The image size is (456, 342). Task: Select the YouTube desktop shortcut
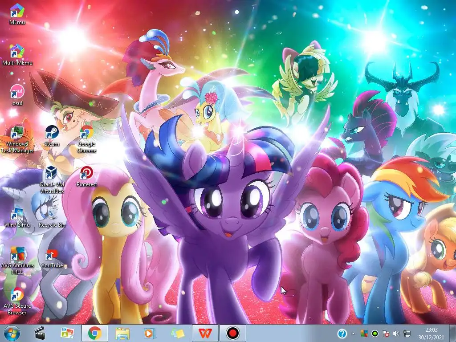click(x=52, y=258)
